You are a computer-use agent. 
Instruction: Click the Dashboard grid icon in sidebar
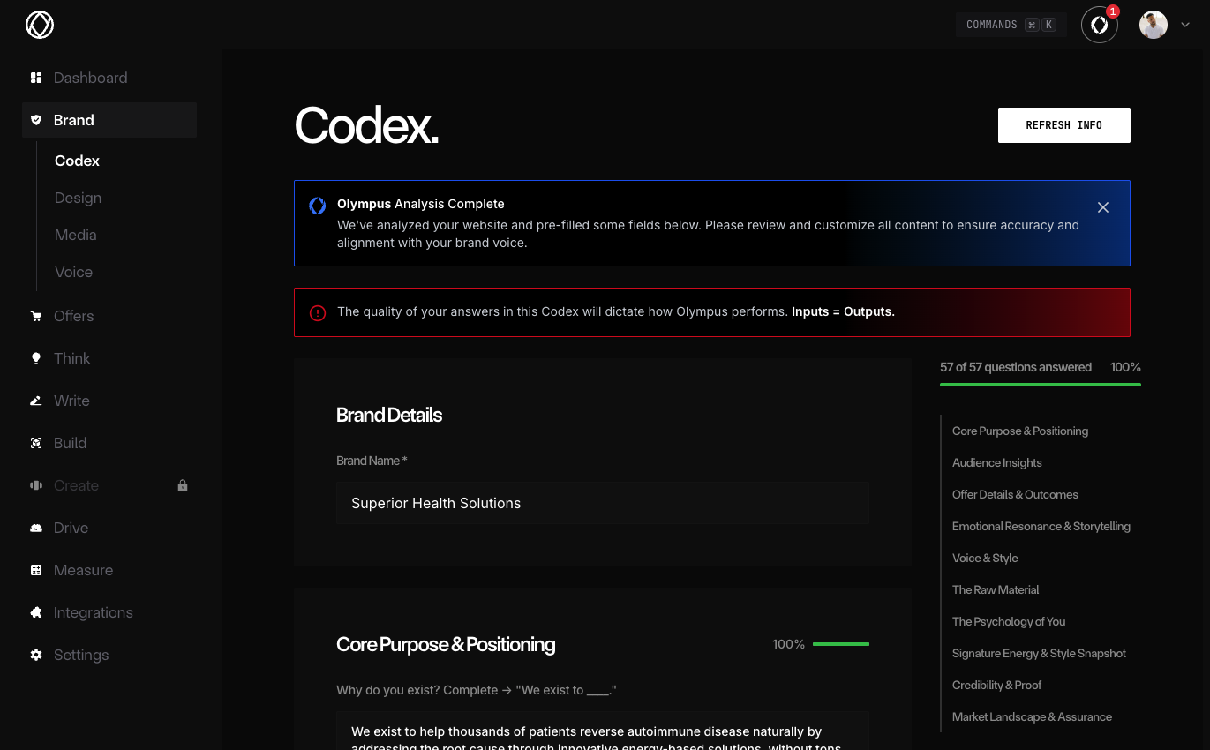[36, 78]
